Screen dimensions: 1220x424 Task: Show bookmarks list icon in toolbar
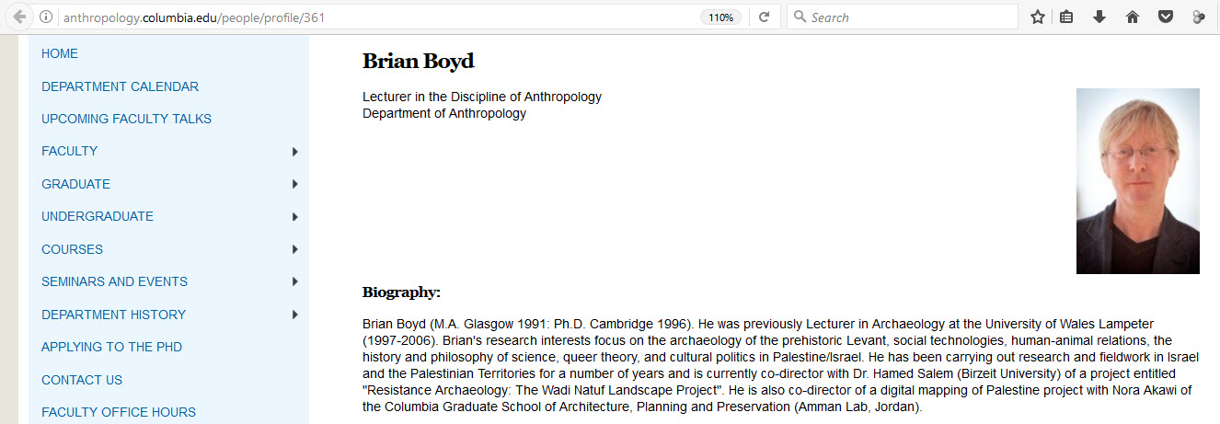click(x=1067, y=17)
